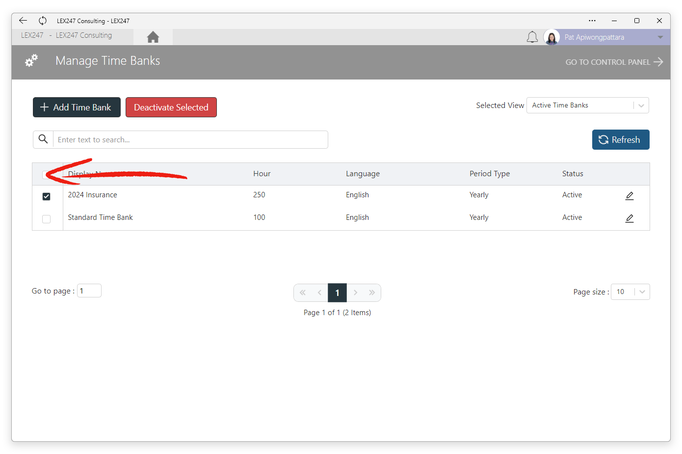
Task: Expand the Active Time Banks view dropdown
Action: tap(587, 106)
